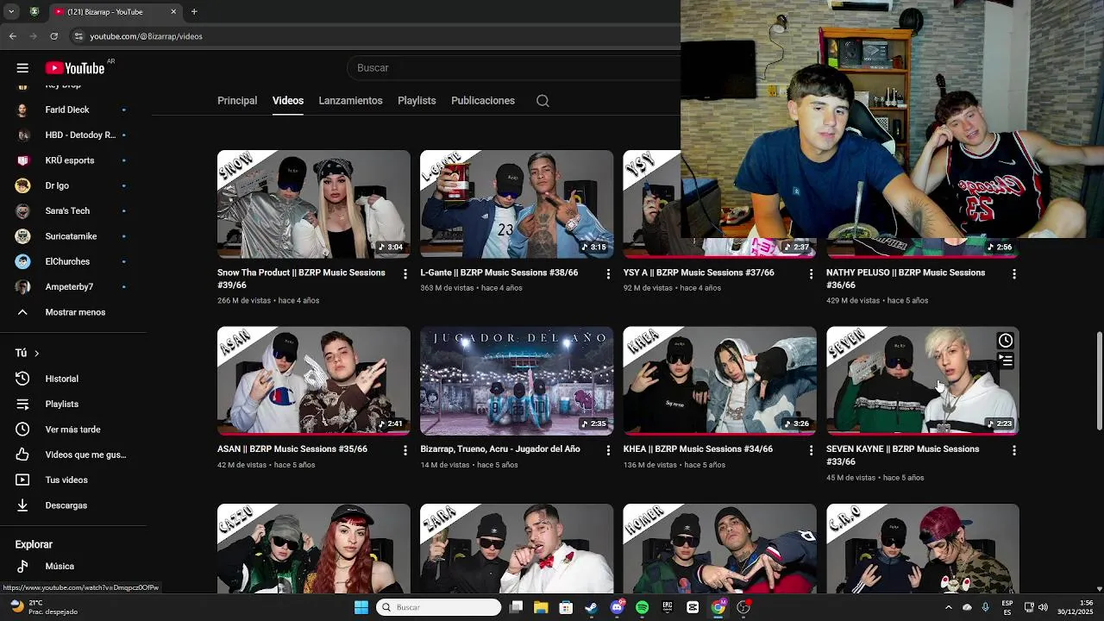Viewport: 1104px width, 621px height.
Task: Click the page vertical scrollbar thumb
Action: (x=1099, y=379)
